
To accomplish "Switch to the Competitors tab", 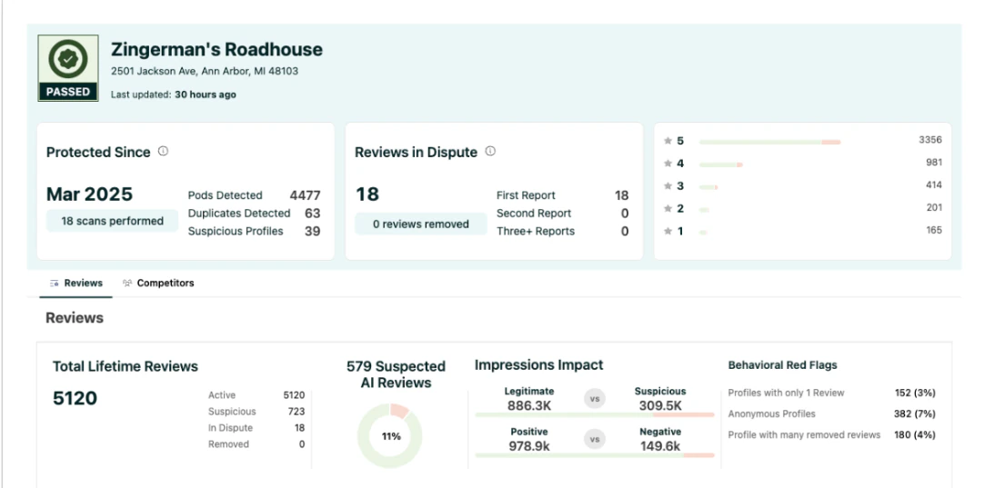I will pyautogui.click(x=158, y=284).
